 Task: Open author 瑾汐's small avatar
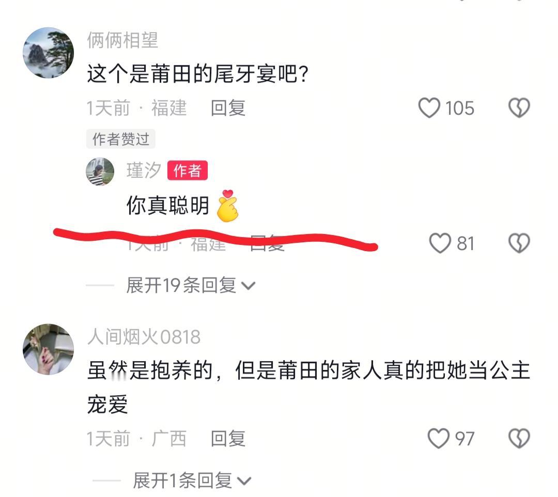pos(100,172)
